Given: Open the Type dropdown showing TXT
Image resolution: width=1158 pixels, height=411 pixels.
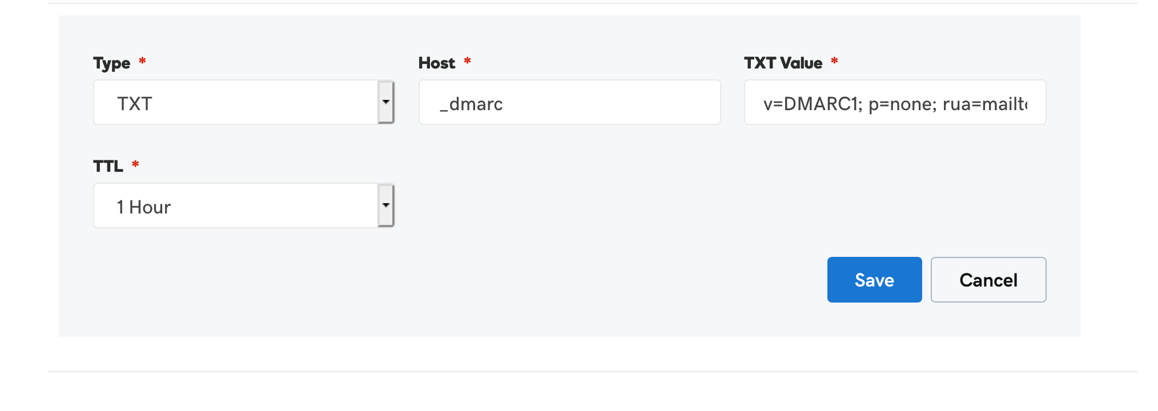Looking at the screenshot, I should [244, 102].
